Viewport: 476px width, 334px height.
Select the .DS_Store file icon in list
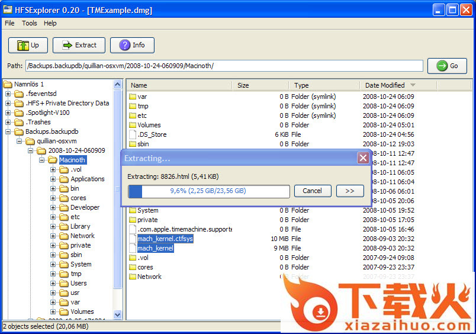coord(133,134)
